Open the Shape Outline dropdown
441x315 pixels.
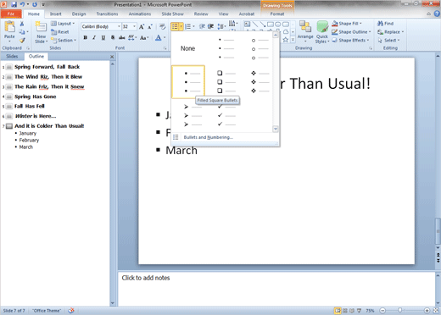click(351, 32)
